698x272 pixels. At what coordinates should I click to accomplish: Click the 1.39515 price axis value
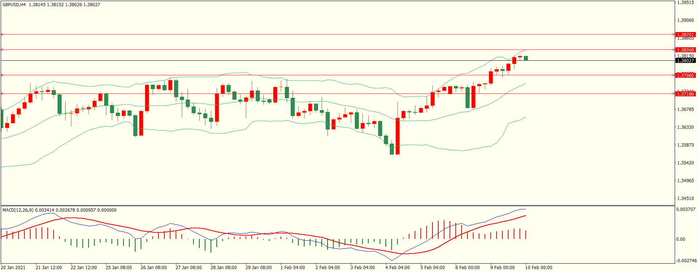tap(685, 3)
